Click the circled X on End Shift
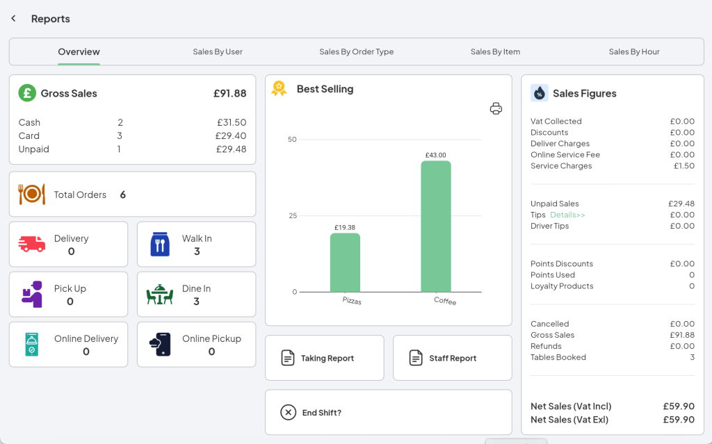The image size is (712, 444). click(x=288, y=412)
